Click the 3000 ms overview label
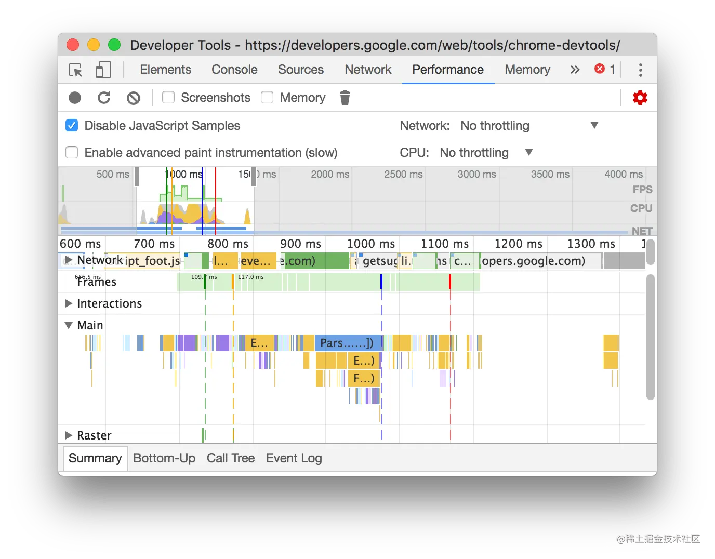 tap(476, 174)
